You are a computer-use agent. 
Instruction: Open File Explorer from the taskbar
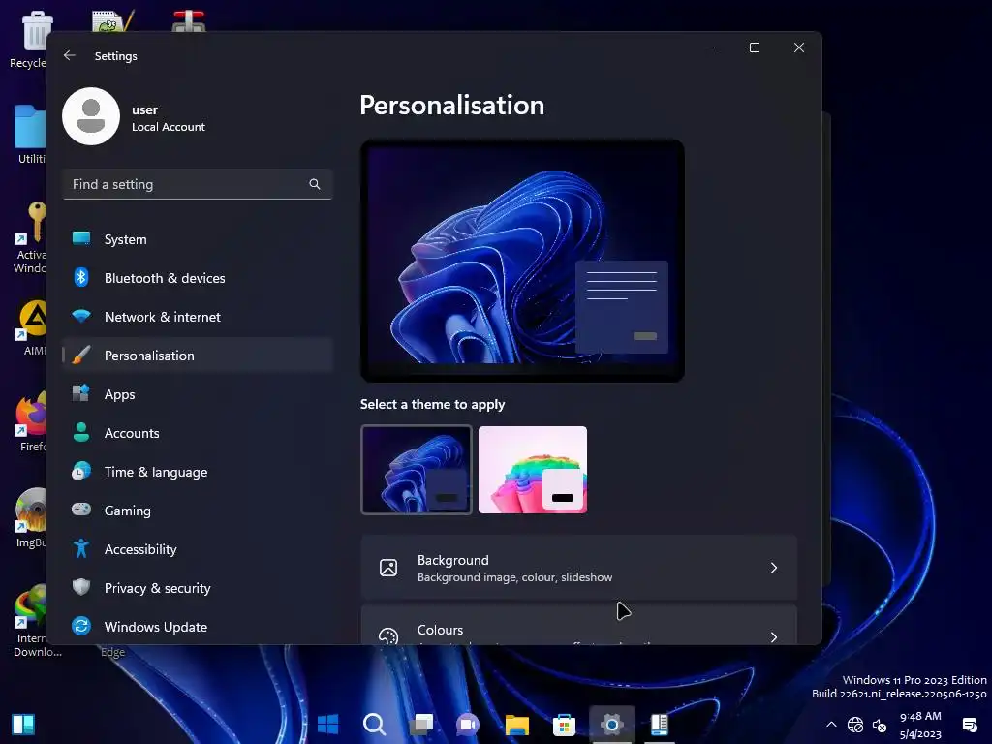coord(517,724)
